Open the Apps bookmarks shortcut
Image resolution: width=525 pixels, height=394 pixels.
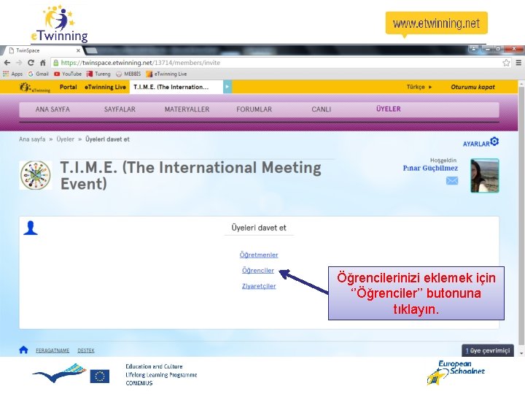pos(12,74)
